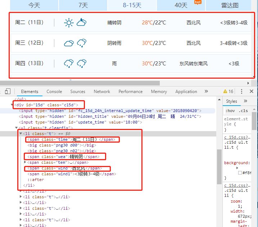The height and width of the screenshot is (227, 258).
Task: Click the rain icon for 周三 (12日)
Action: pyautogui.click(x=82, y=43)
